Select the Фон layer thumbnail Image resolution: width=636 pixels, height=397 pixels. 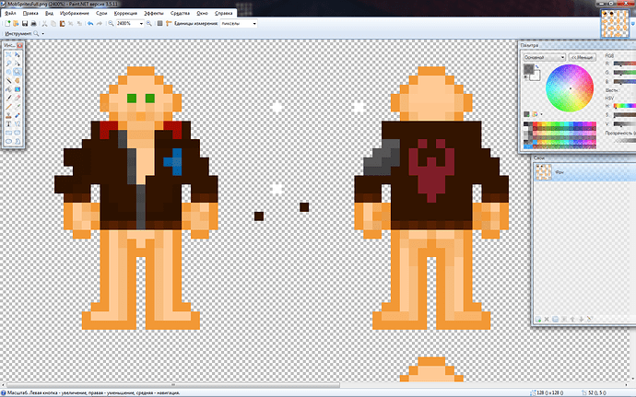coord(543,172)
